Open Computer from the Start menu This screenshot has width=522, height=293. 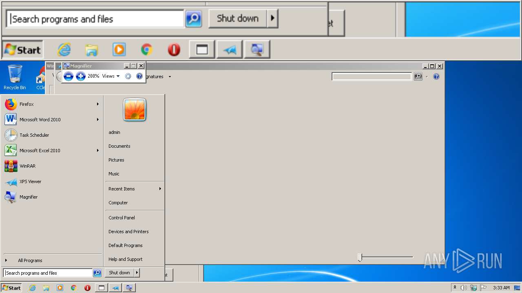(134, 203)
